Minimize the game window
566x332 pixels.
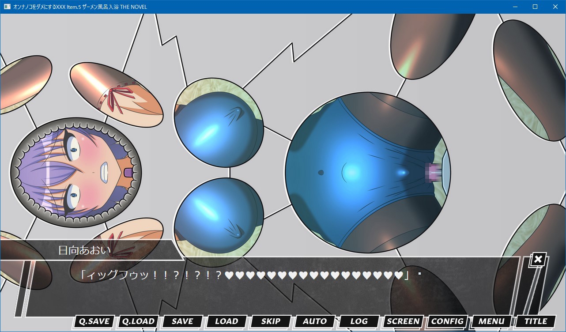[515, 7]
